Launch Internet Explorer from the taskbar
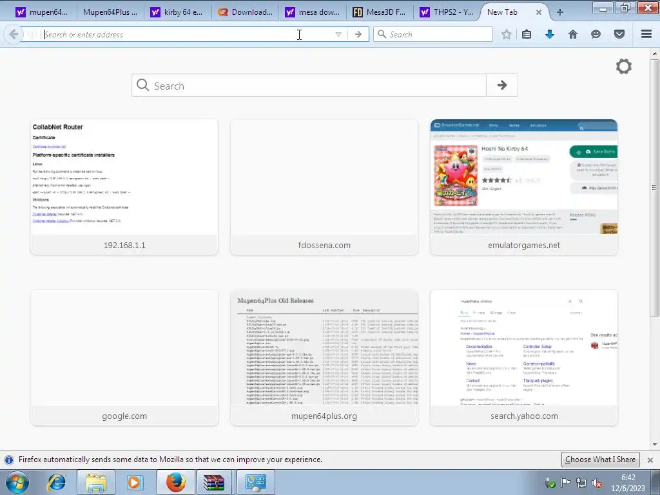This screenshot has width=660, height=495. point(57,482)
